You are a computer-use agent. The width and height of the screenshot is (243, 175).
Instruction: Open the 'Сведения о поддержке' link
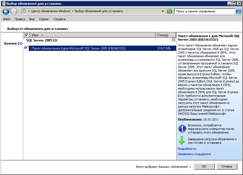click(194, 154)
